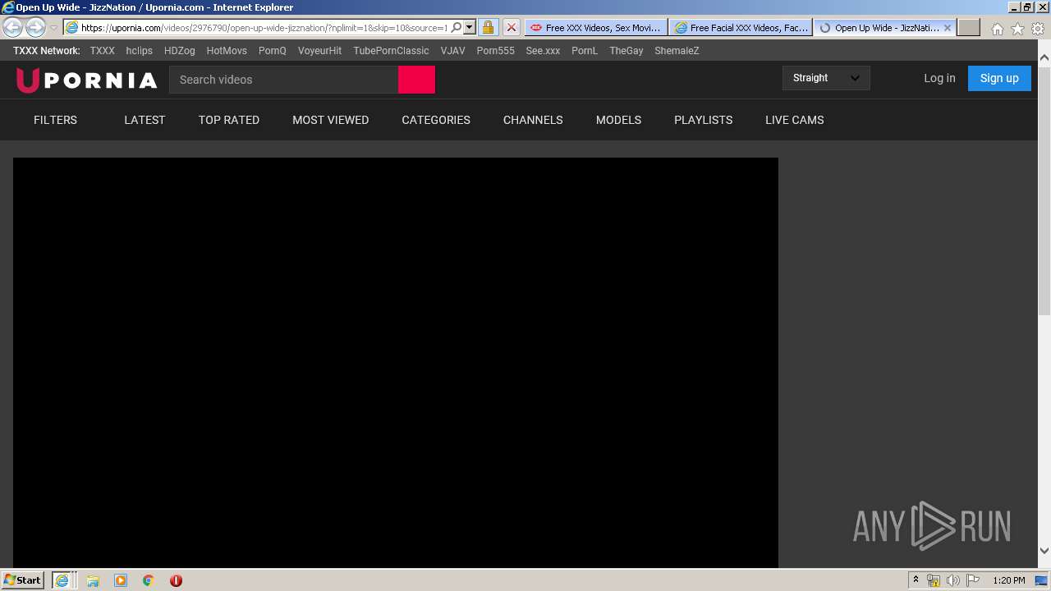The height and width of the screenshot is (591, 1051).
Task: Open the VJAV network link
Action: 452,50
